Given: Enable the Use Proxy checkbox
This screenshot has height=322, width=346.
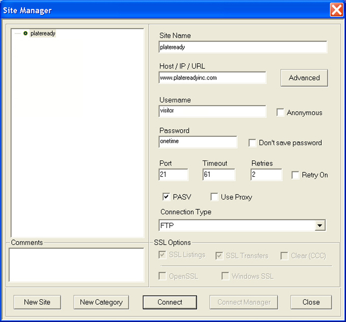Looking at the screenshot, I should point(214,197).
